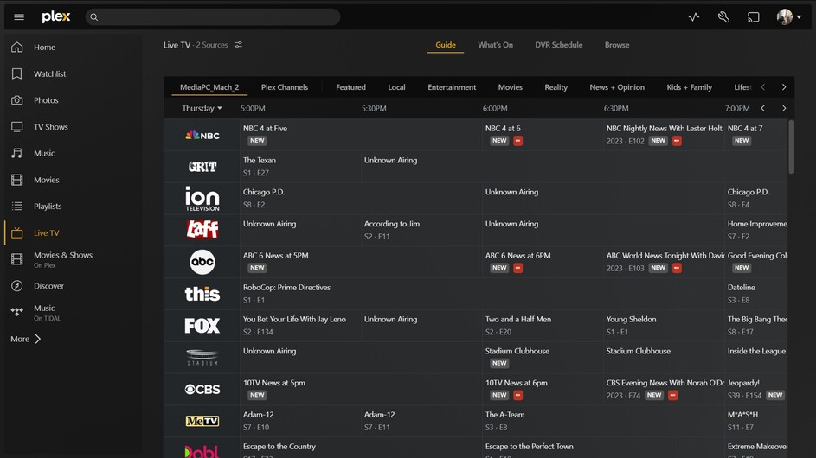The image size is (816, 458).
Task: Open The A-Team listing
Action: pos(604,421)
